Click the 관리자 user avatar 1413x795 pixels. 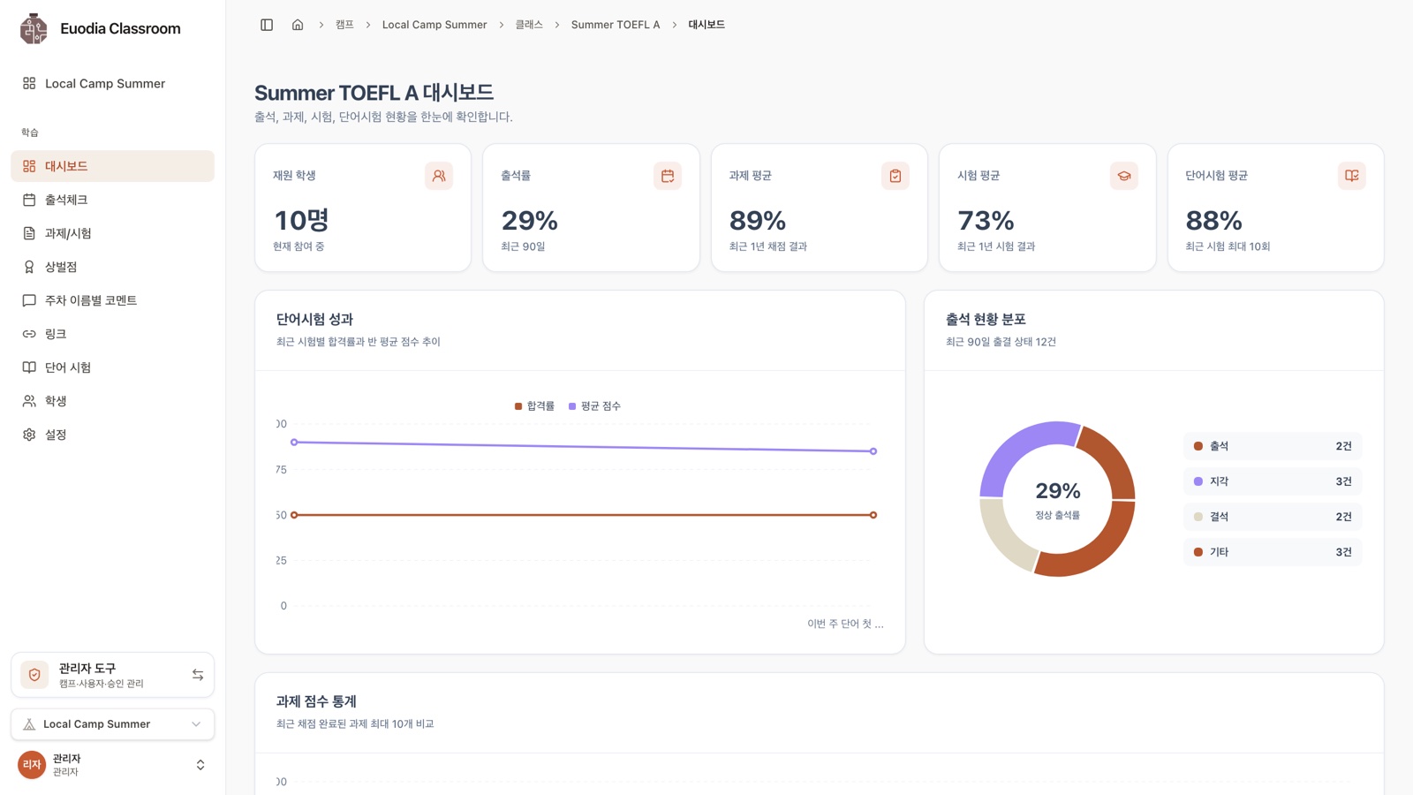(x=32, y=765)
